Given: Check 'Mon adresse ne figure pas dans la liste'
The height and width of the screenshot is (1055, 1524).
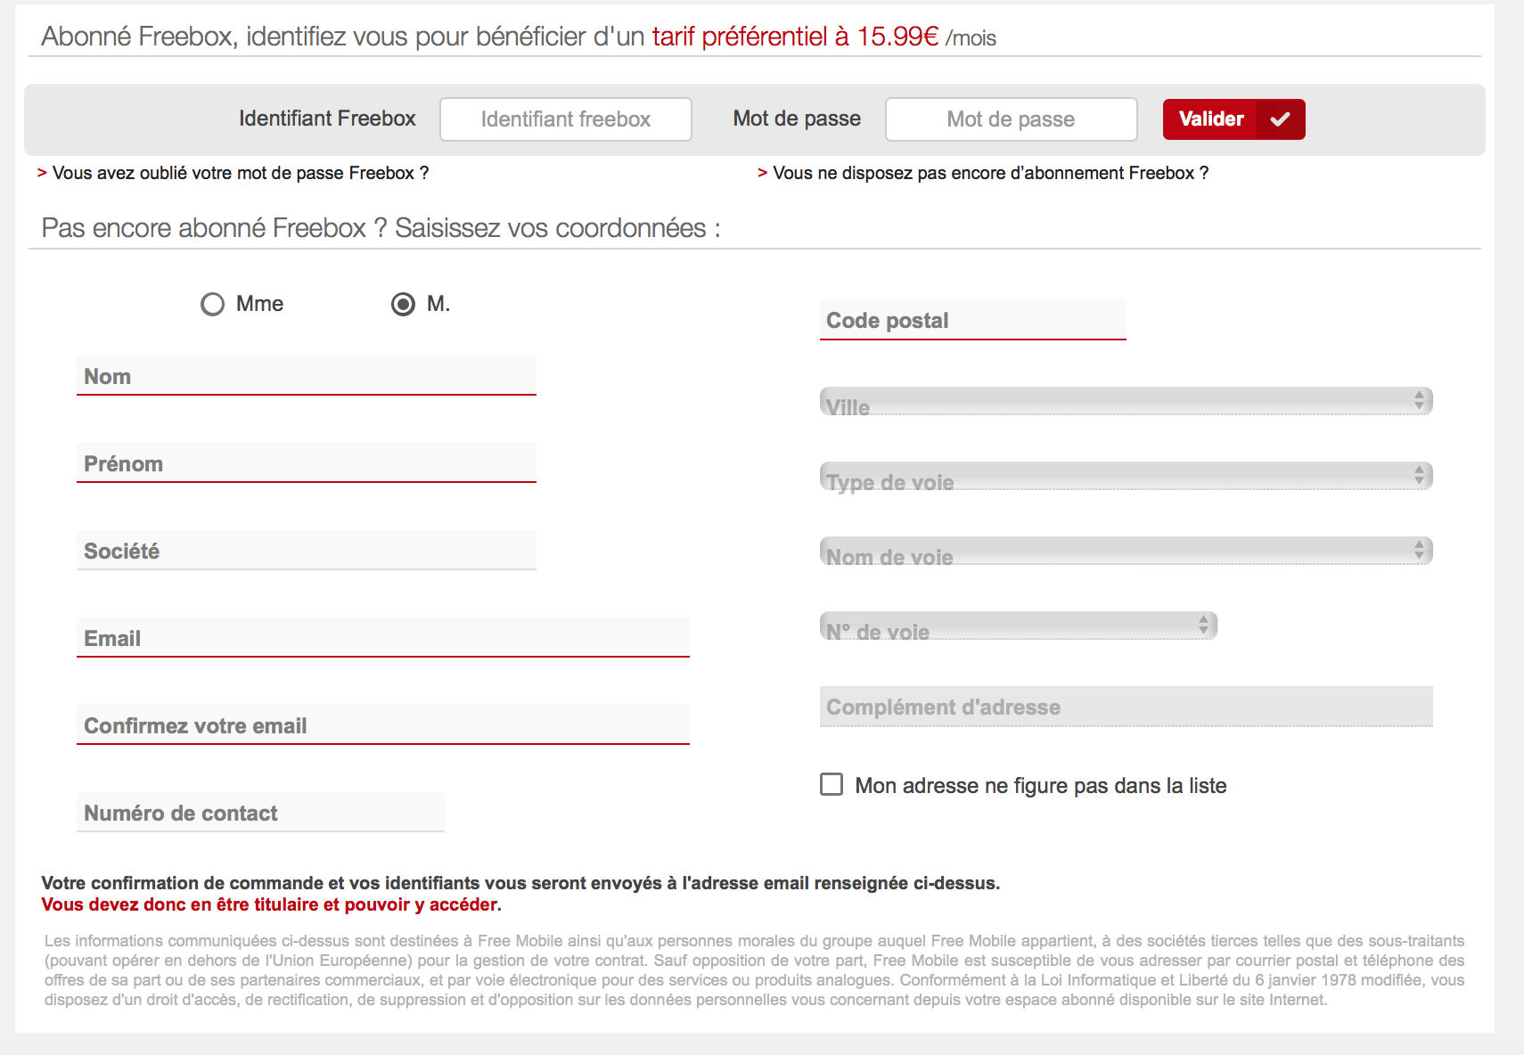Looking at the screenshot, I should 832,784.
